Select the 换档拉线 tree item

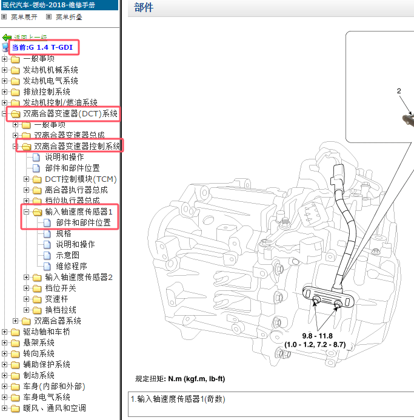point(61,310)
